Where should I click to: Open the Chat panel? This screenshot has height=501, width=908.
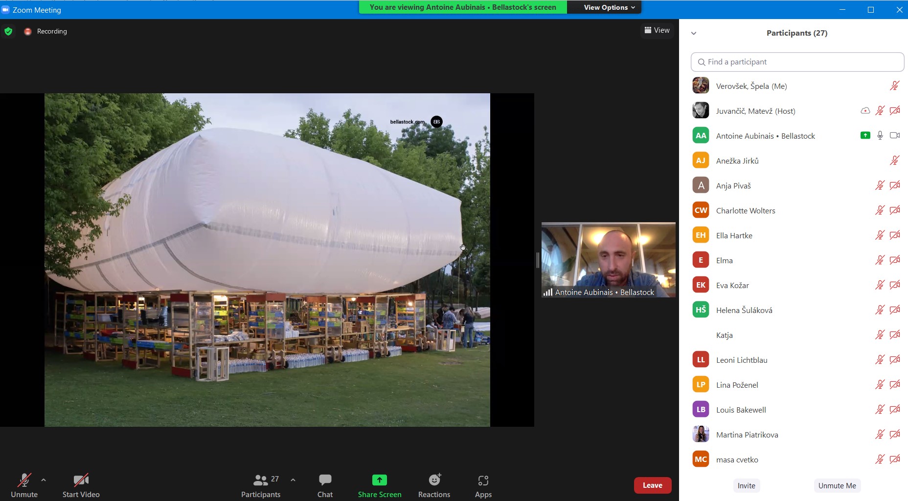[x=325, y=485]
